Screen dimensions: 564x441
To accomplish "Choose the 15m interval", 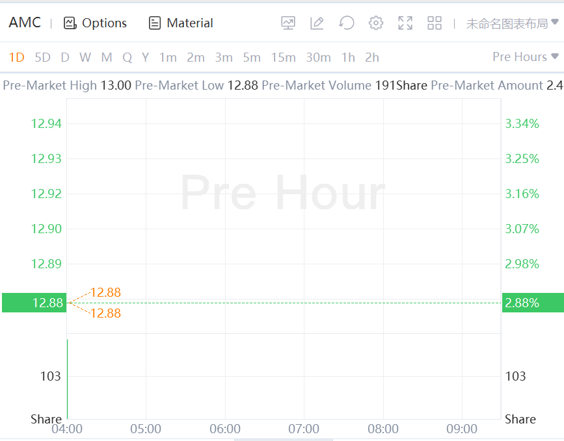I will click(283, 57).
